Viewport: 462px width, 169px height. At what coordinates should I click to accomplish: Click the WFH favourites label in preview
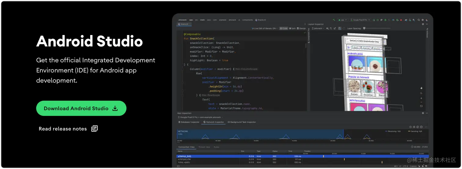point(357,101)
